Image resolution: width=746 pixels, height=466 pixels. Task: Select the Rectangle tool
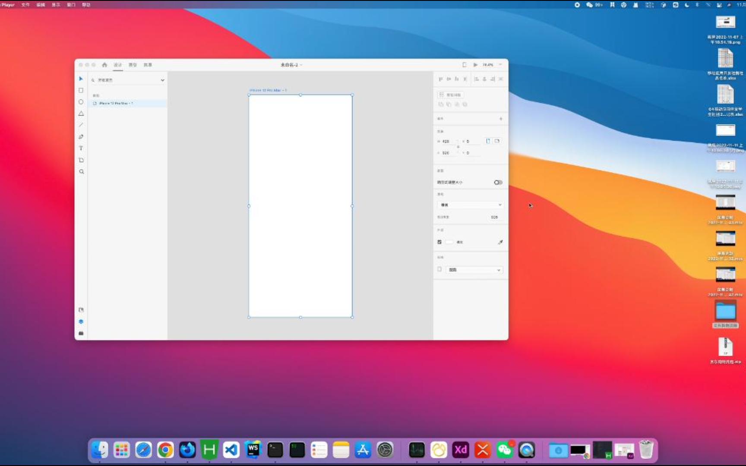tap(81, 90)
